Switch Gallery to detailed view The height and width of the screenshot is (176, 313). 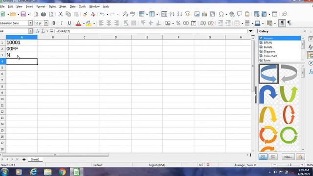pyautogui.click(x=273, y=156)
